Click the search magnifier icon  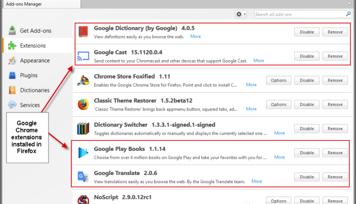click(x=348, y=14)
